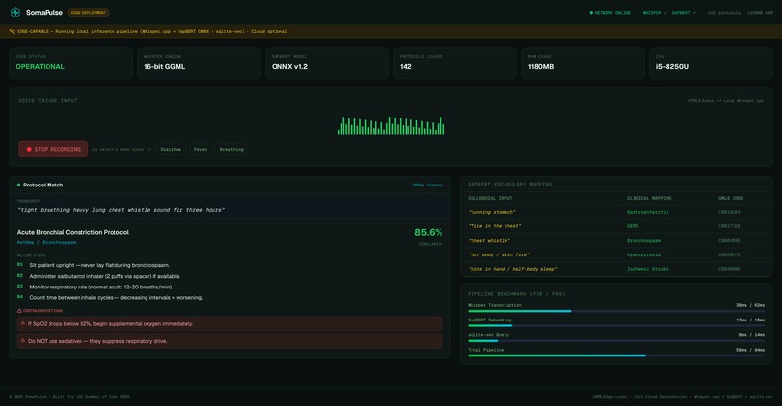782x406 pixels.
Task: Click the 'If SpO2 drops below 92%' warning
Action: (x=230, y=324)
